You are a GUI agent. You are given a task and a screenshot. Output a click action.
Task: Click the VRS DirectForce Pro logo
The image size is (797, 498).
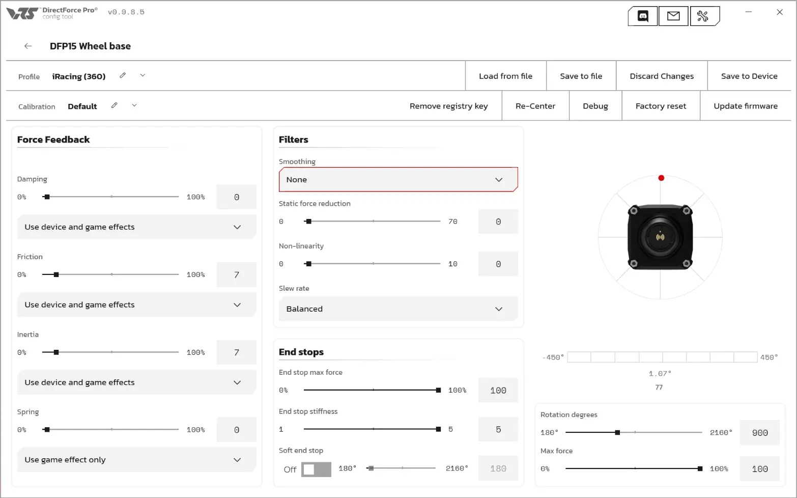51,13
